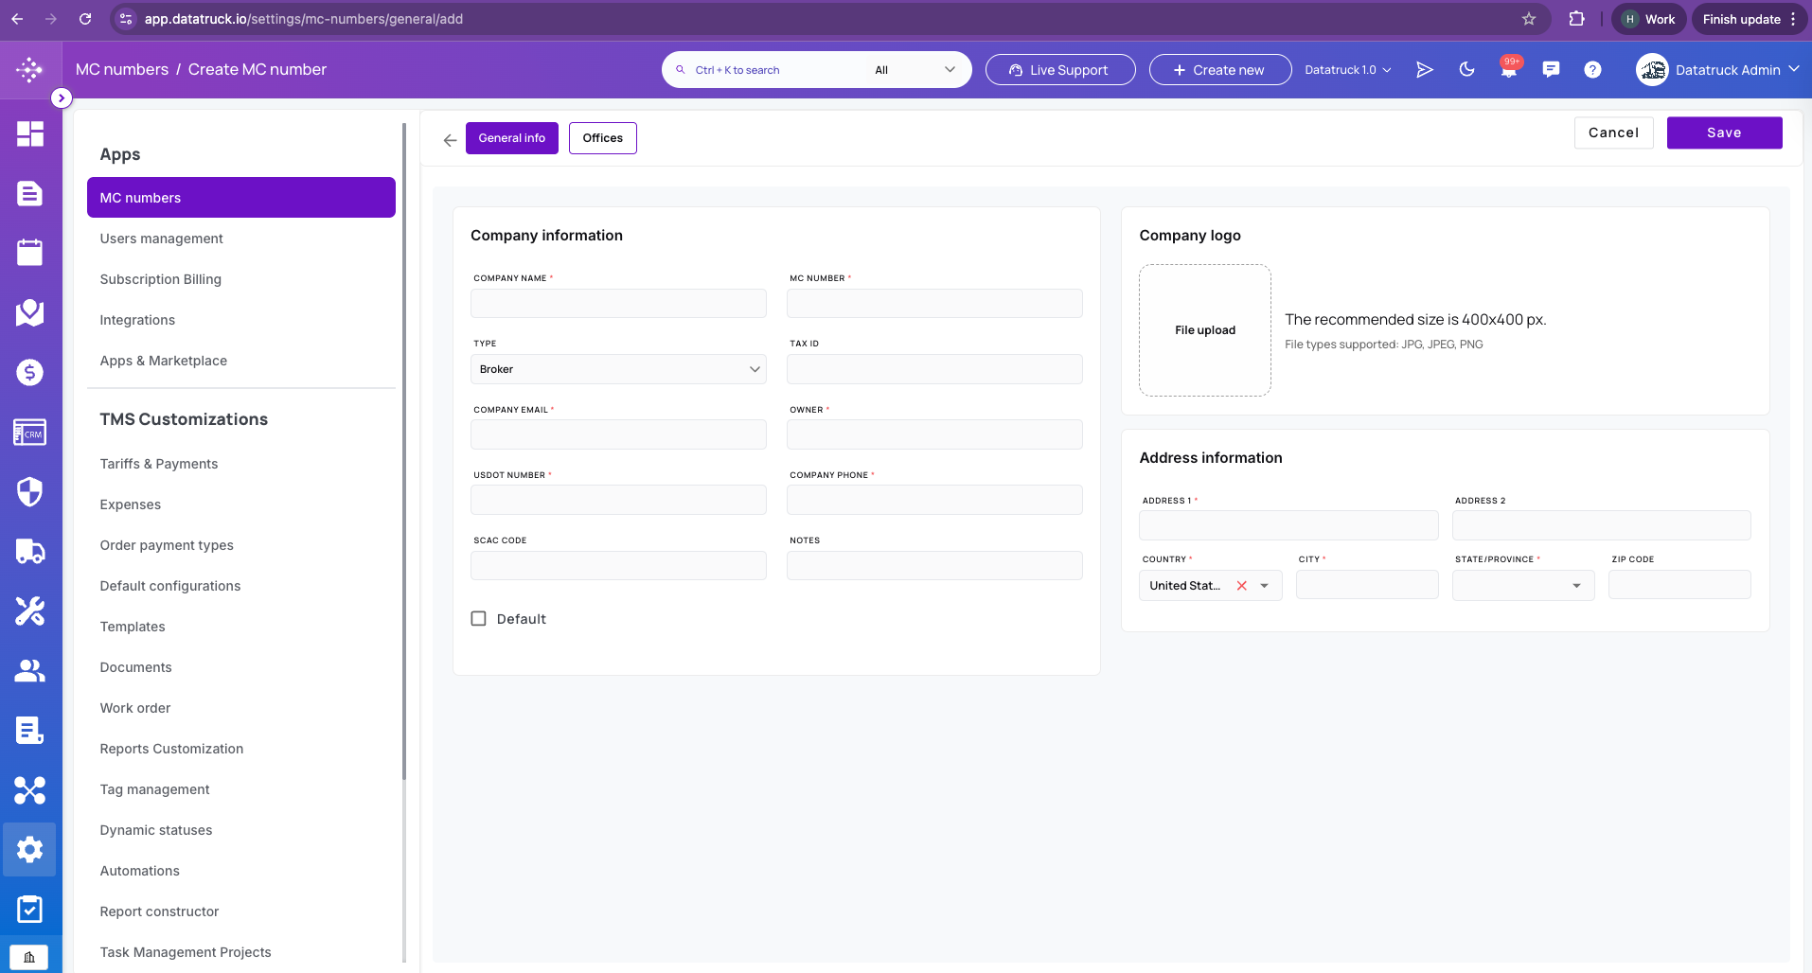Open the task checklist icon in sidebar
This screenshot has width=1812, height=973.
30,909
